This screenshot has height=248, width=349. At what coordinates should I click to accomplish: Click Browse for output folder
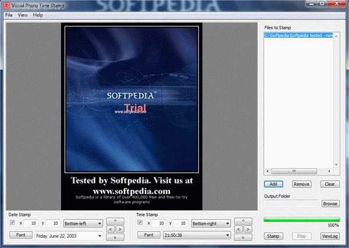click(x=330, y=204)
